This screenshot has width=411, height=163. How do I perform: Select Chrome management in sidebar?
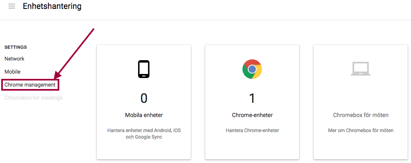30,85
